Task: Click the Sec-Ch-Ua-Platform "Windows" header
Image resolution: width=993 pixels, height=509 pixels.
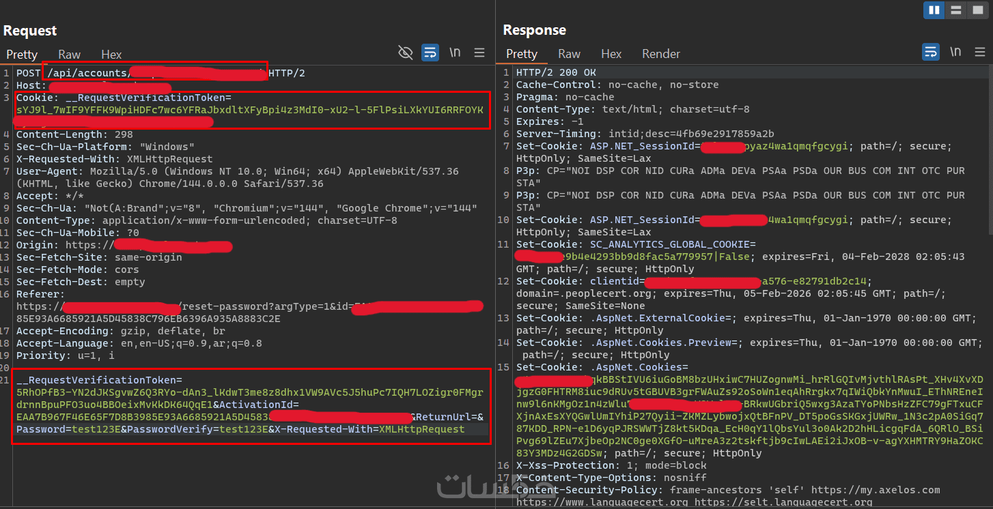Action: coord(105,147)
